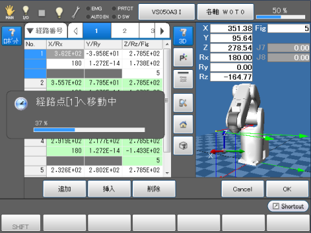Click the large yellow lightbulb icon
Screen dimensions: 311x233
(59, 12)
